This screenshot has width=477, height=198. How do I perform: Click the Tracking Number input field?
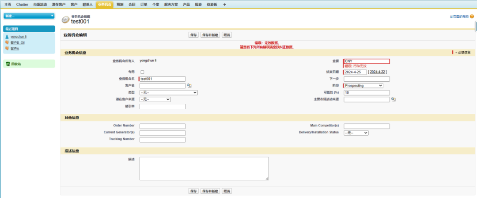point(163,140)
